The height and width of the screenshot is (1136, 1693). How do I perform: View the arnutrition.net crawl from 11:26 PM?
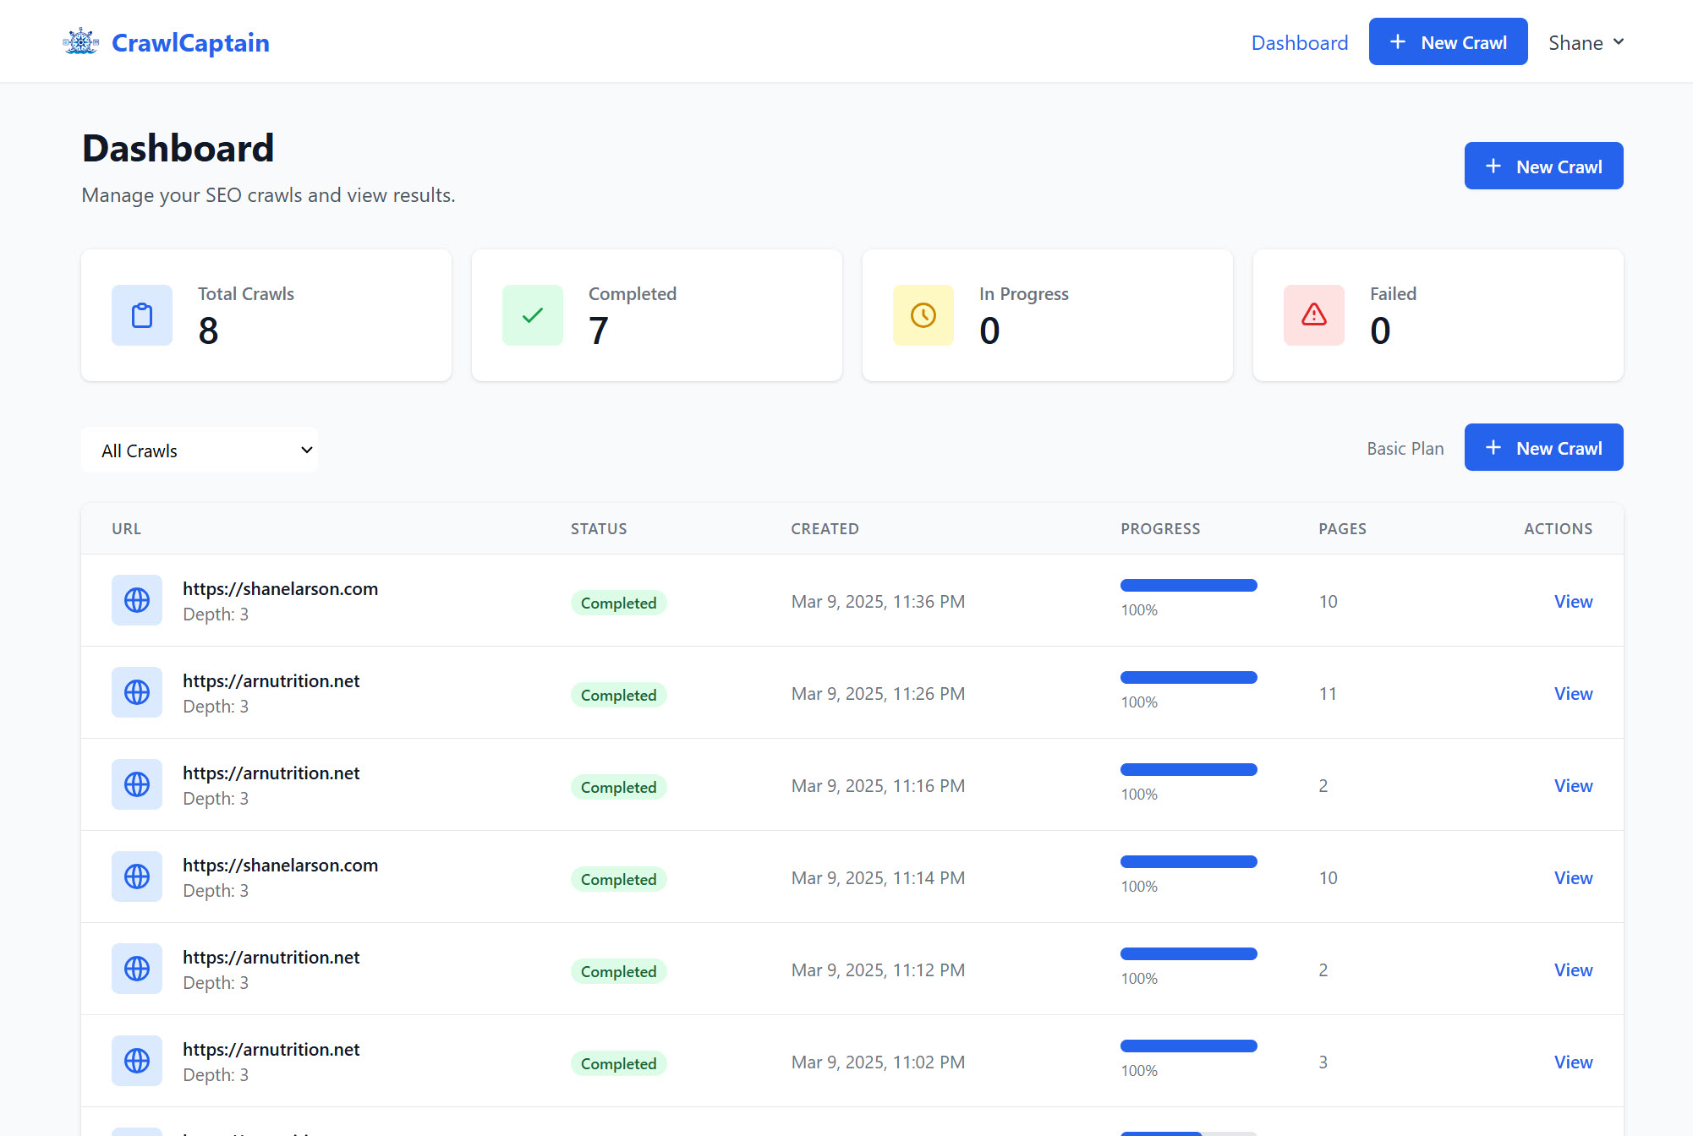pos(1573,693)
